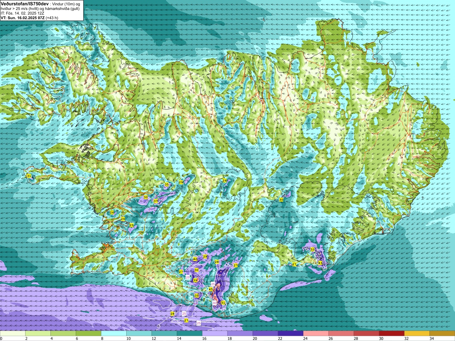Select the dark indigo 22–24 legend swatch
Screen dimensions: 455x341
[290, 334]
